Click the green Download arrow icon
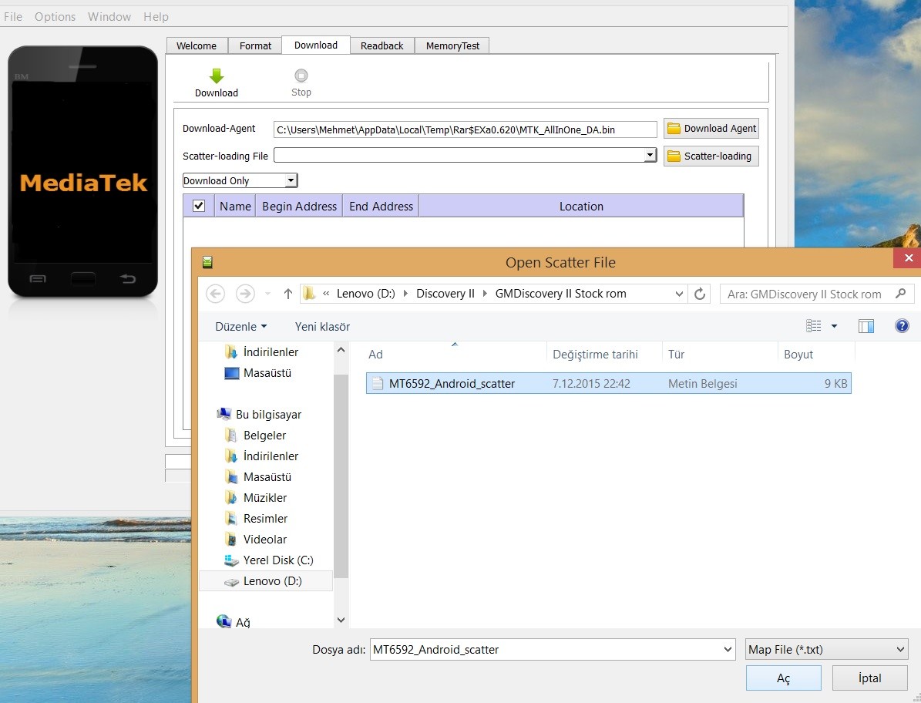 [217, 76]
